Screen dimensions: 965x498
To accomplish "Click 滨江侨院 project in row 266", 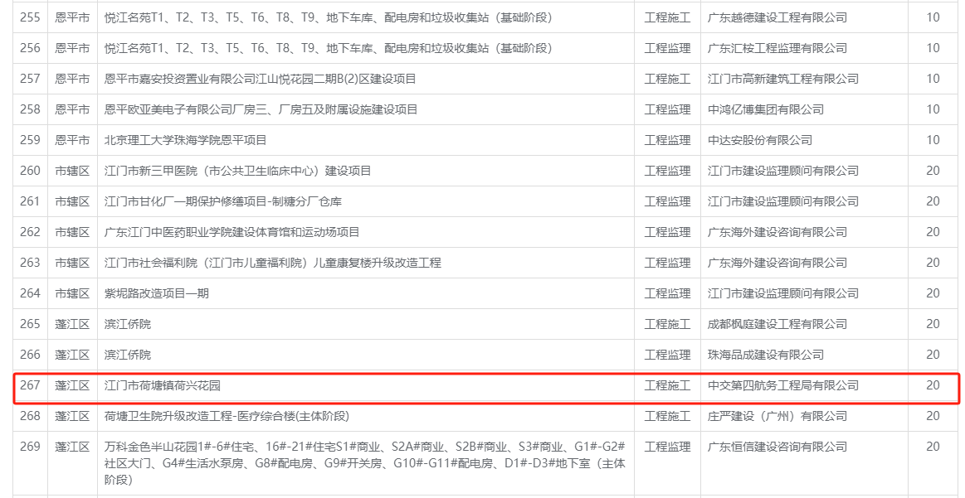I will tap(128, 355).
